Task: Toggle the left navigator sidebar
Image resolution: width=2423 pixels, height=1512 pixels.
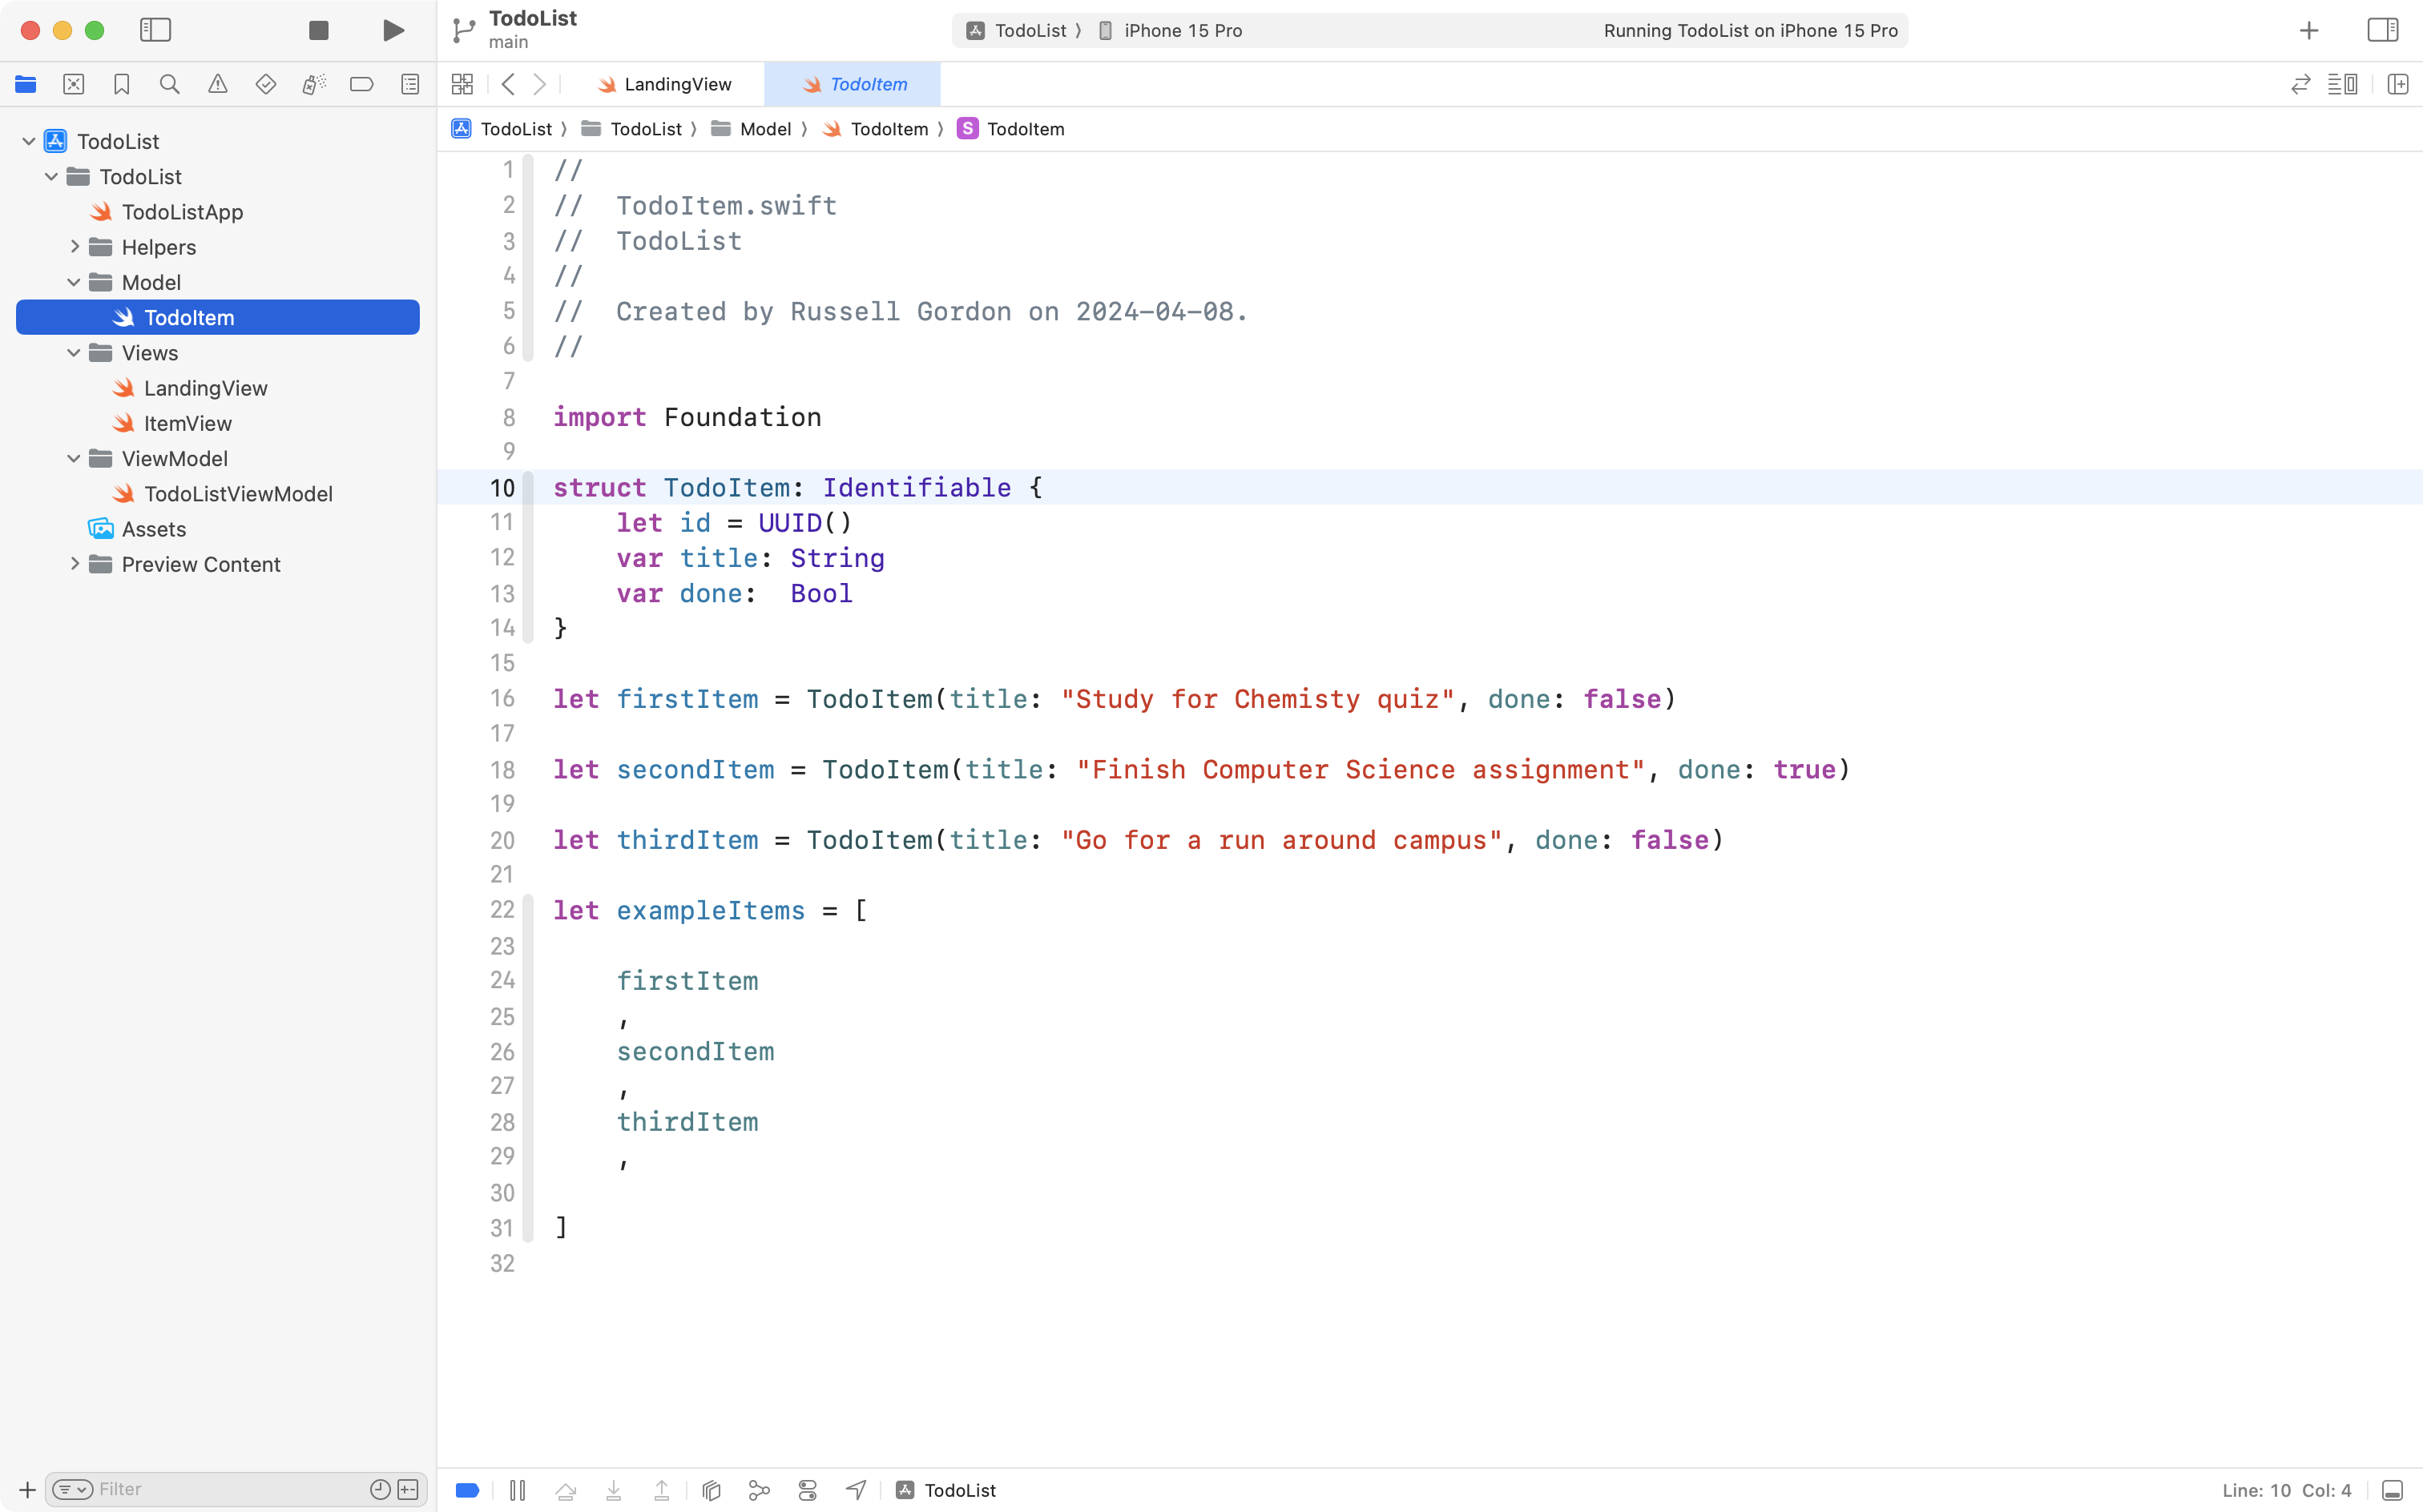Action: (x=156, y=30)
